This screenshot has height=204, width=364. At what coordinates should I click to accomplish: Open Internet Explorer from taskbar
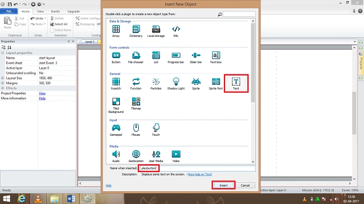pyautogui.click(x=21, y=198)
